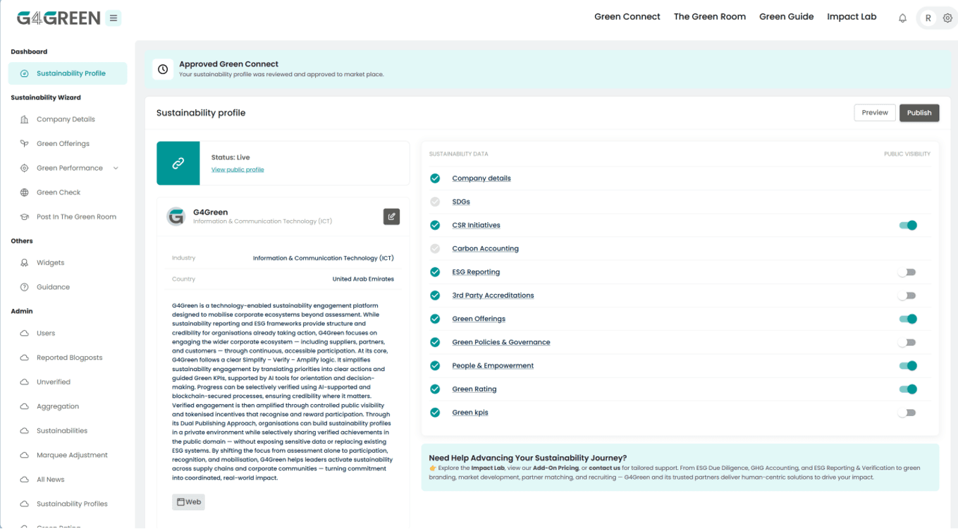This screenshot has width=958, height=529.
Task: Enable ESG Reporting public visibility
Action: click(907, 272)
